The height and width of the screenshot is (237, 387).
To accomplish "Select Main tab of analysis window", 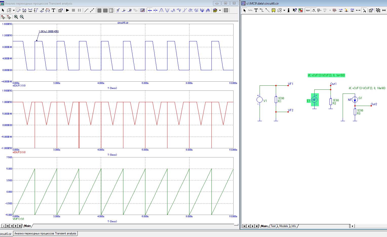I will pos(27,226).
